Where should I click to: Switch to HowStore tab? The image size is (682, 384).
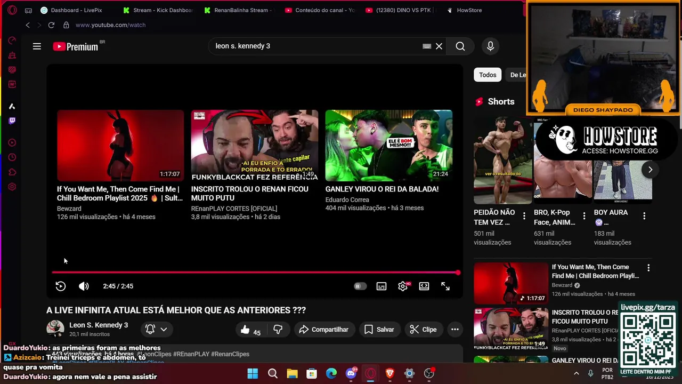465,10
